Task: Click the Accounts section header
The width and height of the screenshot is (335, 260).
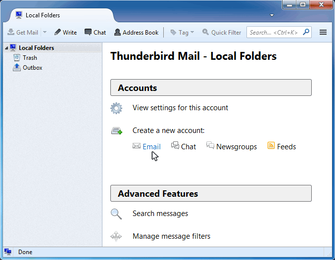Action: tap(211, 87)
